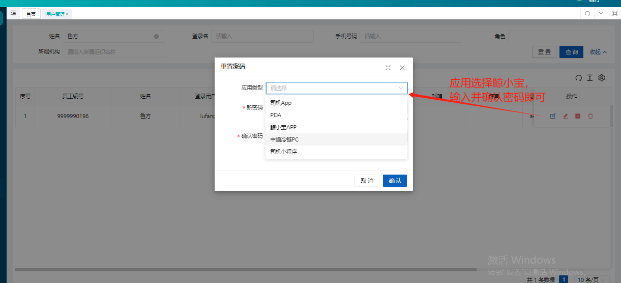Click the page reload icon in tab bar
The height and width of the screenshot is (283, 621).
point(587,14)
